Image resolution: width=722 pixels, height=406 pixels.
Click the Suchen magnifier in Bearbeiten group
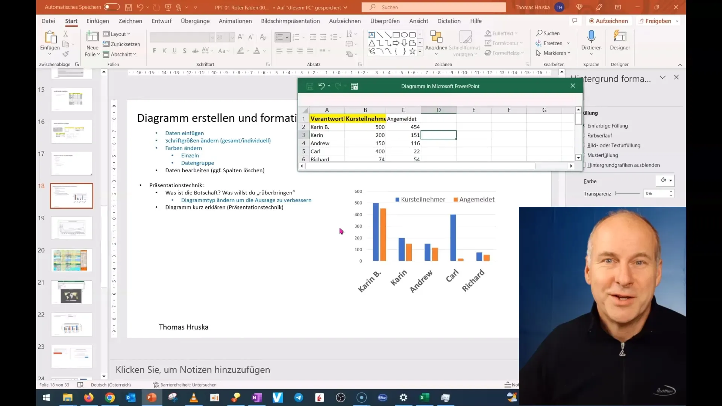539,33
